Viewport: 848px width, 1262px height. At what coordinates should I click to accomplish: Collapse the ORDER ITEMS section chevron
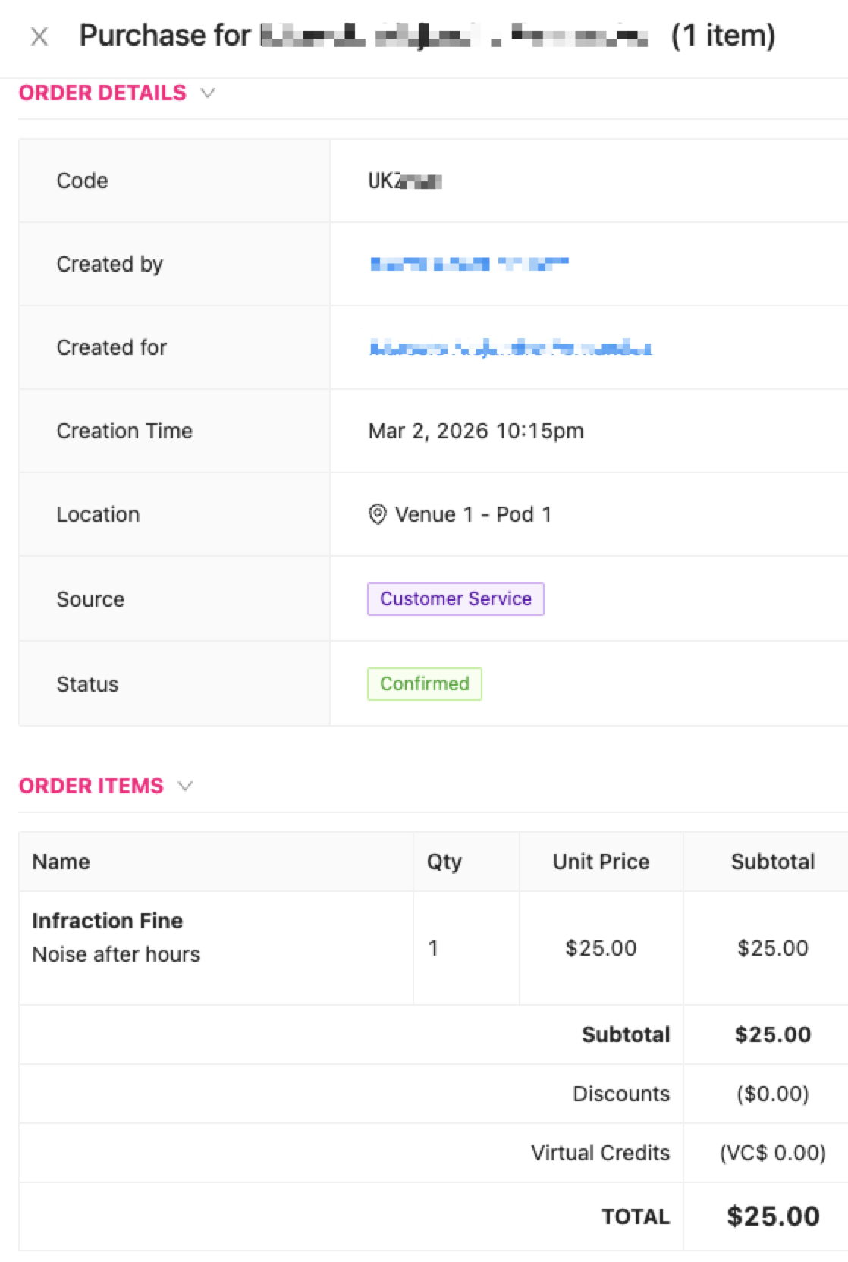[x=185, y=786]
